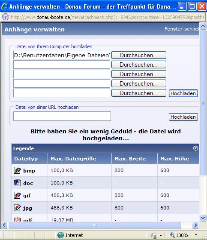Click the jpg file type icon
Viewport: 207px width, 240px height.
click(x=18, y=208)
